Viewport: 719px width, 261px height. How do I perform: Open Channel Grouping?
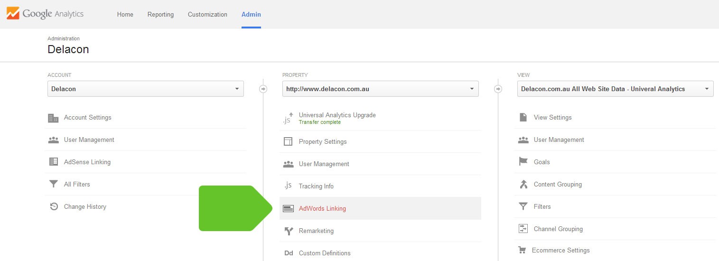[558, 229]
